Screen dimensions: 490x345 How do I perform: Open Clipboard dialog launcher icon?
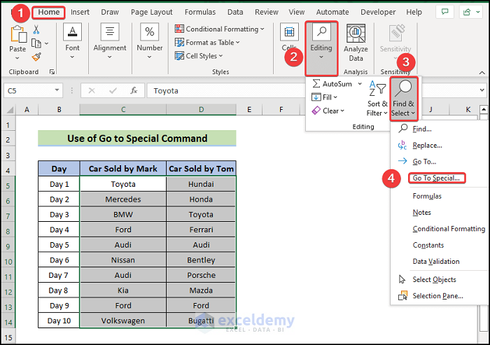coord(52,72)
